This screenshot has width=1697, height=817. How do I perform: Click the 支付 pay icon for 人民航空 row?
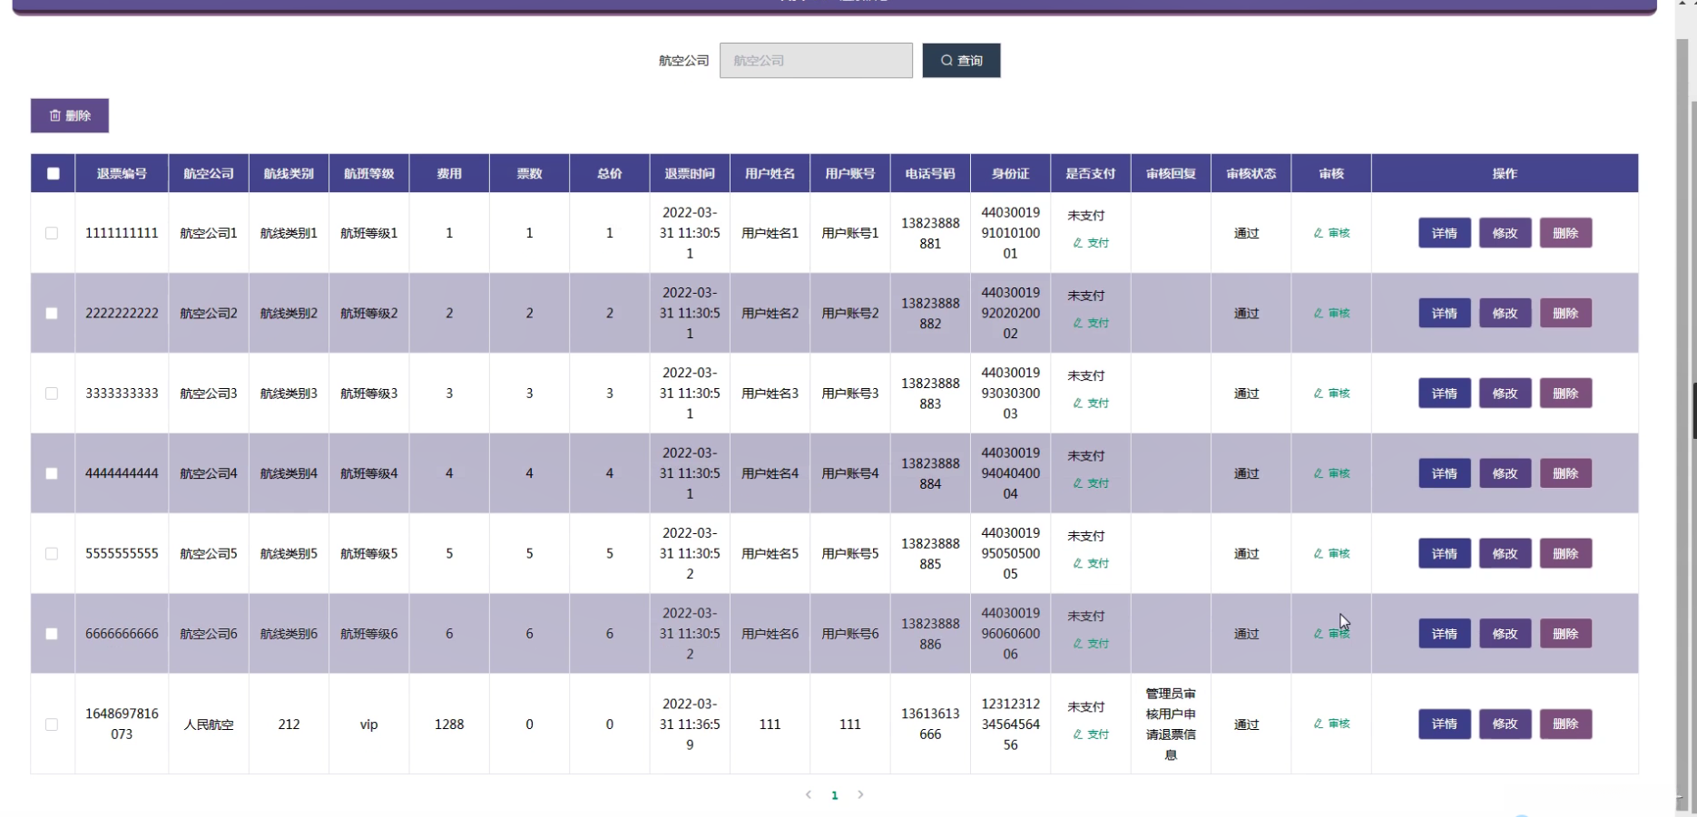click(1091, 734)
